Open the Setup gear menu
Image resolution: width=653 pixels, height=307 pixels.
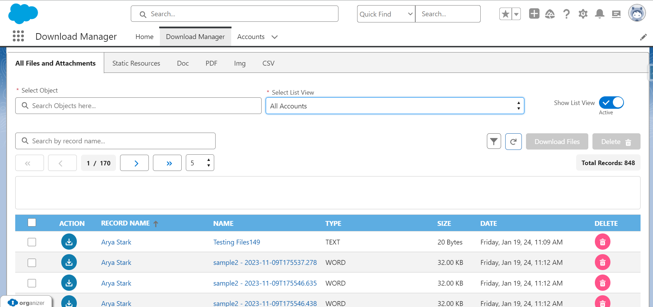point(583,14)
